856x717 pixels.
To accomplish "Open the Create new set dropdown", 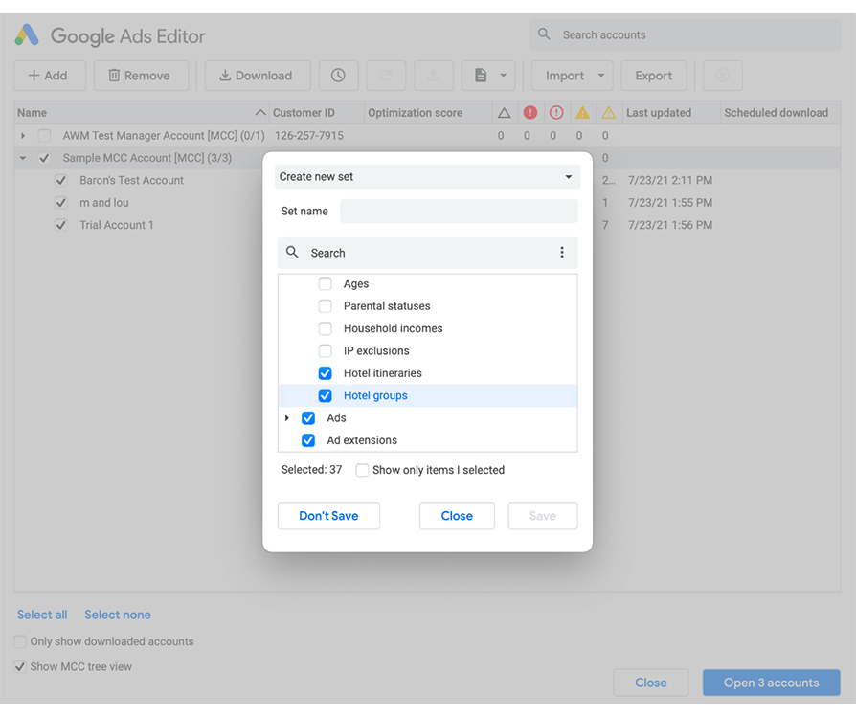I will click(x=427, y=177).
